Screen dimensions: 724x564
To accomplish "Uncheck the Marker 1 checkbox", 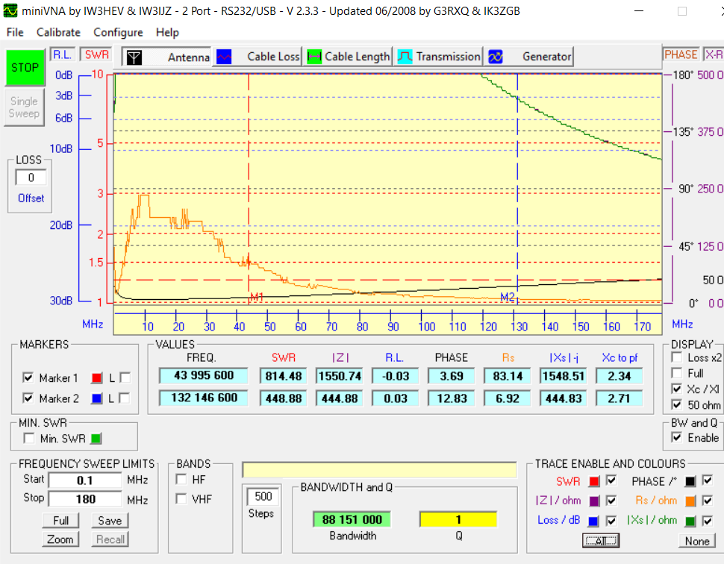I will tap(28, 378).
